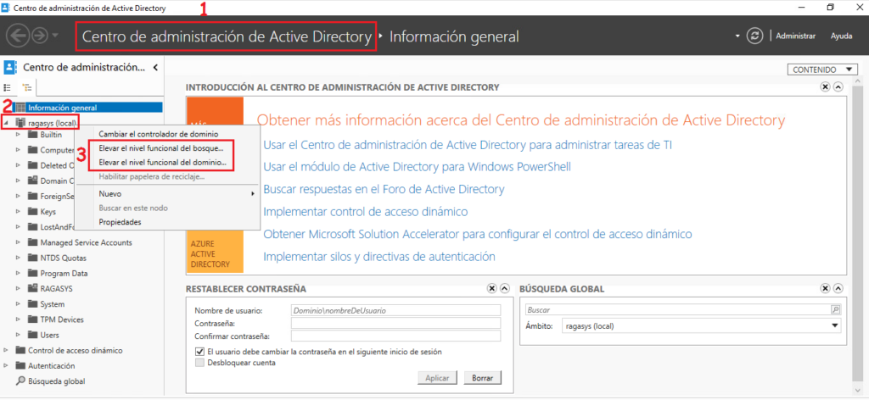869x400 pixels.
Task: Expand the Control de acceso dinámico node
Action: click(x=8, y=350)
